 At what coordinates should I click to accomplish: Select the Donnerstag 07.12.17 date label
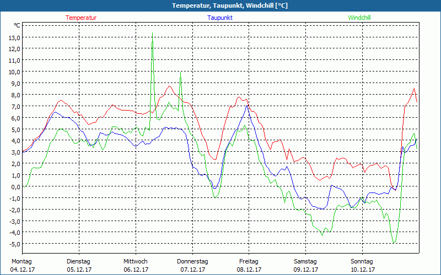tap(192, 265)
